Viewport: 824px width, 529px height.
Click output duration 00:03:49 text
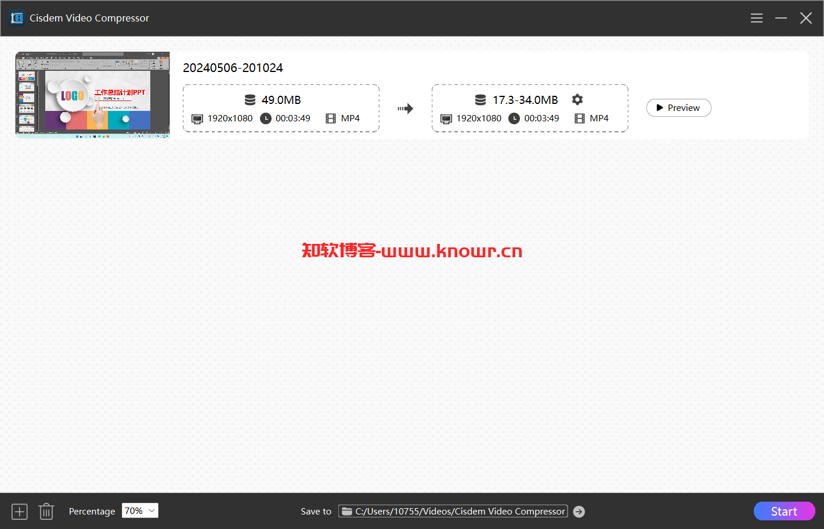pyautogui.click(x=541, y=118)
